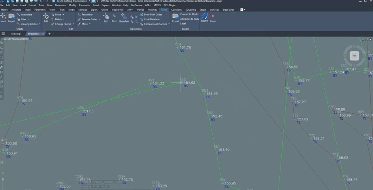Open the File menu

2,5
